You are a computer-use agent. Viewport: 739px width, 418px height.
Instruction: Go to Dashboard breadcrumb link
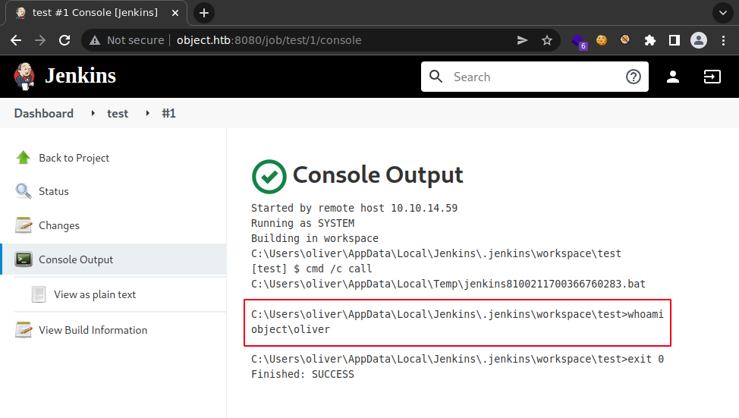(44, 113)
